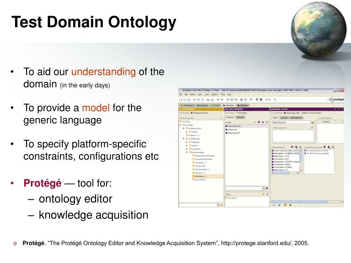Click the name field containing shops_jtag_test
This screenshot has height=263, width=351.
click(291, 122)
